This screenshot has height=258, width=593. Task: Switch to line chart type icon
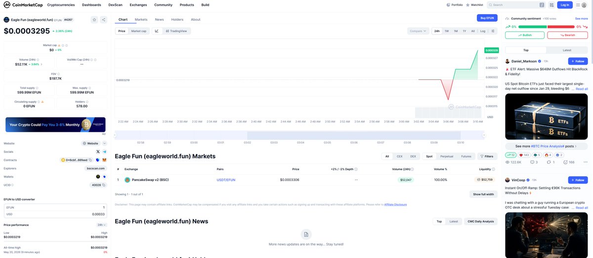157,31
